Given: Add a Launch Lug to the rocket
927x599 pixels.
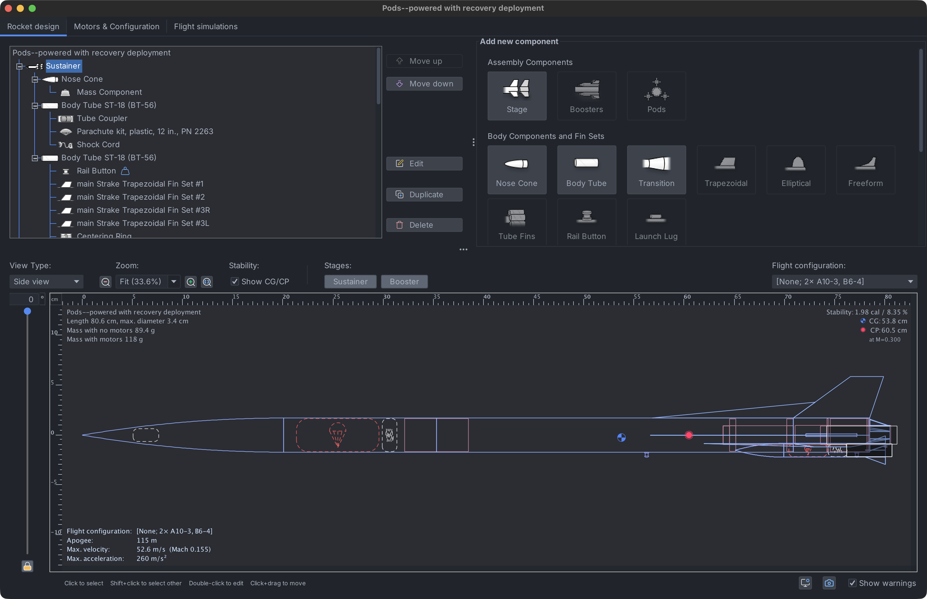Looking at the screenshot, I should click(656, 222).
